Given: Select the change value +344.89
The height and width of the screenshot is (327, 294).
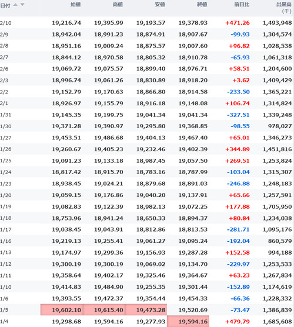Looking at the screenshot, I should [x=238, y=149].
